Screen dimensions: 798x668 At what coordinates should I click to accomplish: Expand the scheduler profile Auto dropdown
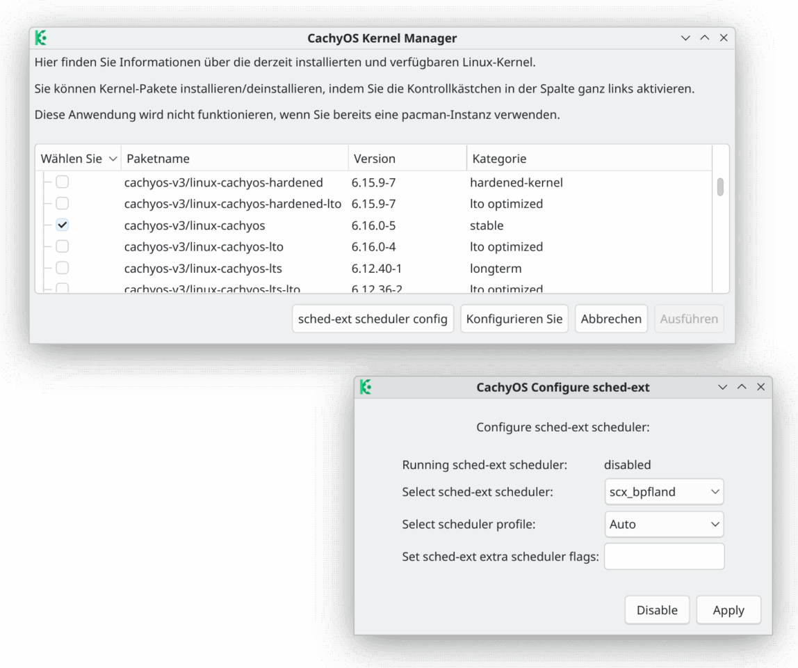coord(664,524)
